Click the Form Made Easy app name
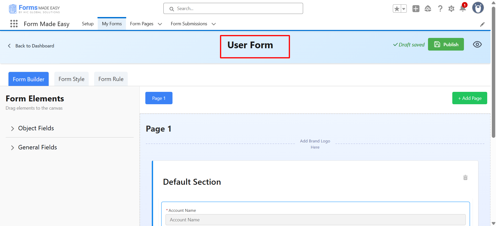 pos(47,24)
